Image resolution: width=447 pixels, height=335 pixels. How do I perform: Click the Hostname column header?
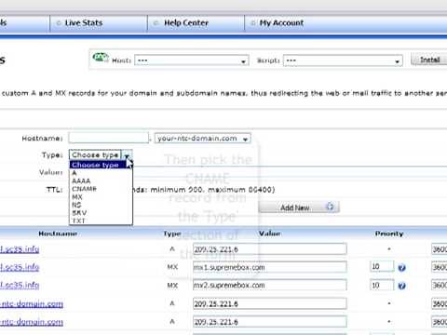[x=58, y=234]
